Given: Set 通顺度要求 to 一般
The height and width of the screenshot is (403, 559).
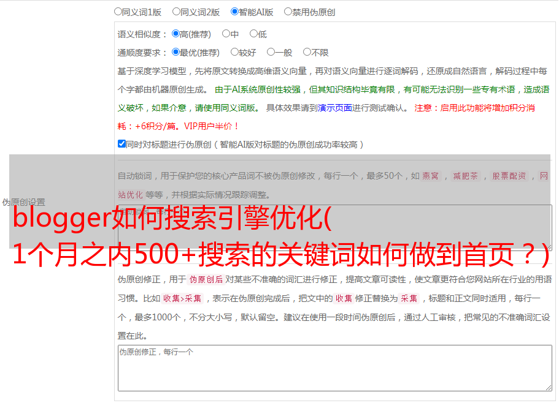Looking at the screenshot, I should (x=271, y=52).
